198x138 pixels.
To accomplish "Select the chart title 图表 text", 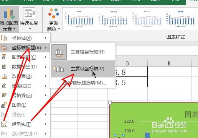I will pos(191,114).
